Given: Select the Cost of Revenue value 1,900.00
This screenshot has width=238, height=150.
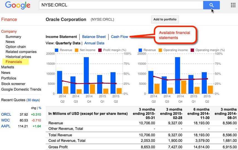Looking at the screenshot, I should pos(175,141).
